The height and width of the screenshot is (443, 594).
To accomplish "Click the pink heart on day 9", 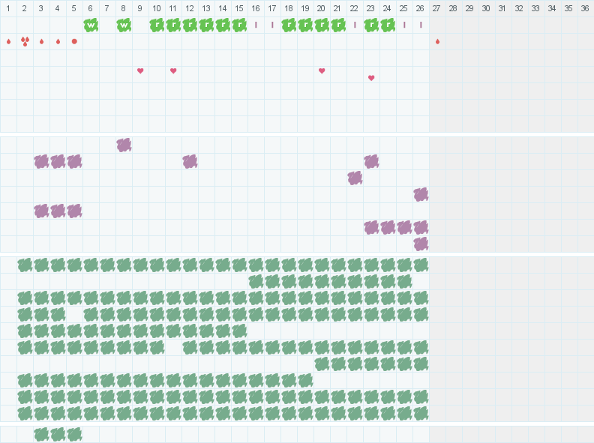I will 140,71.
